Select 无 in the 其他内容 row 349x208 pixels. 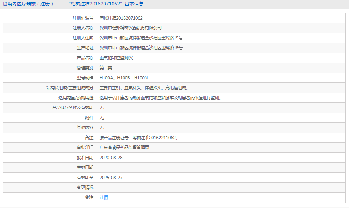coord(102,127)
